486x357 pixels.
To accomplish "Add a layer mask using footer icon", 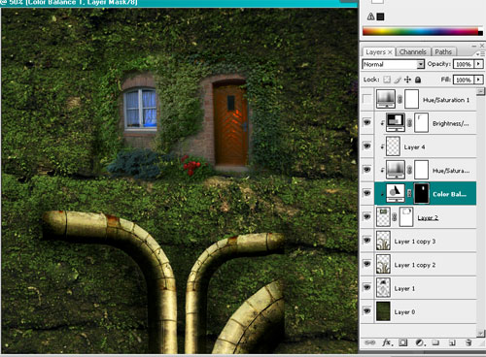I will click(x=403, y=342).
